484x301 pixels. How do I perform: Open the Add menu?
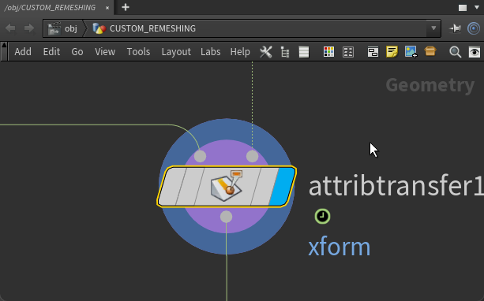click(x=23, y=52)
